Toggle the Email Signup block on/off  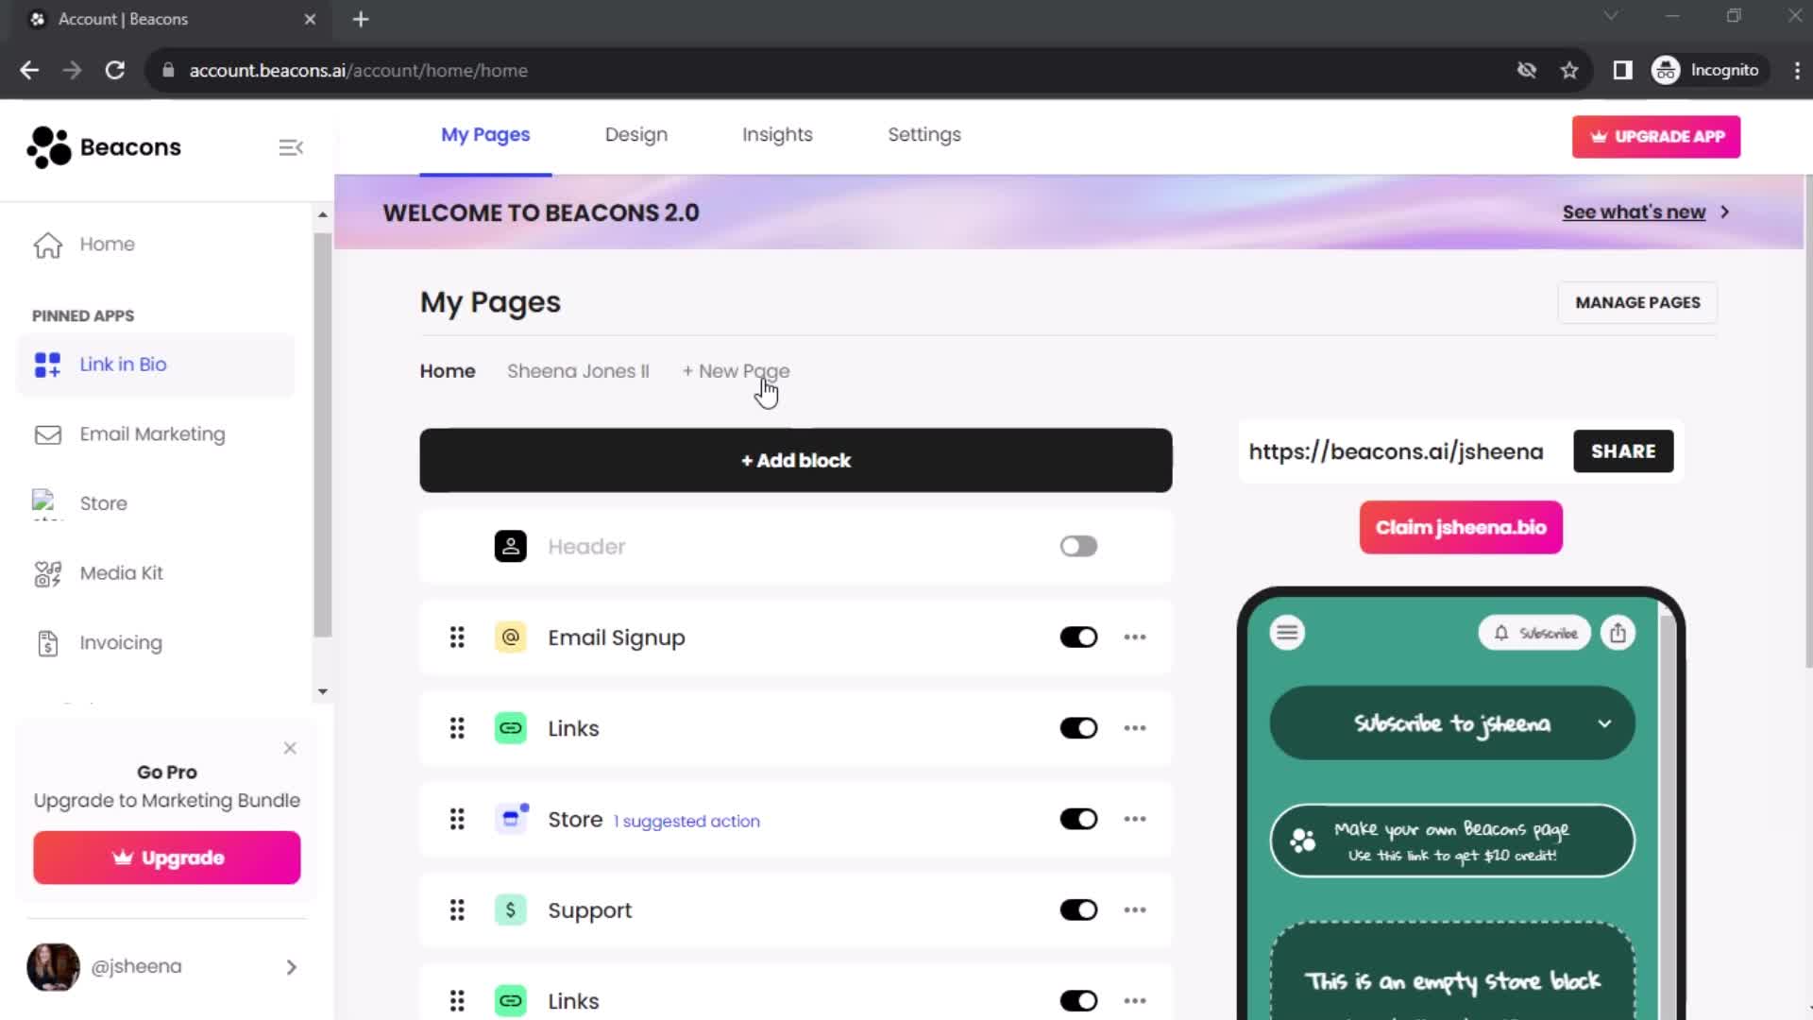pyautogui.click(x=1078, y=637)
